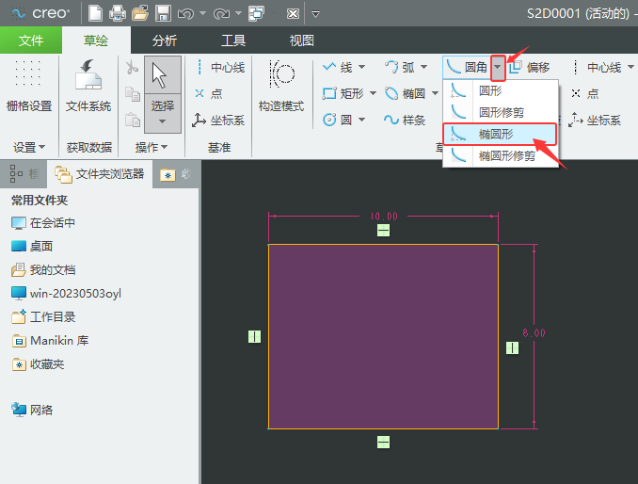Click the copy icon
The width and height of the screenshot is (638, 484).
click(133, 93)
